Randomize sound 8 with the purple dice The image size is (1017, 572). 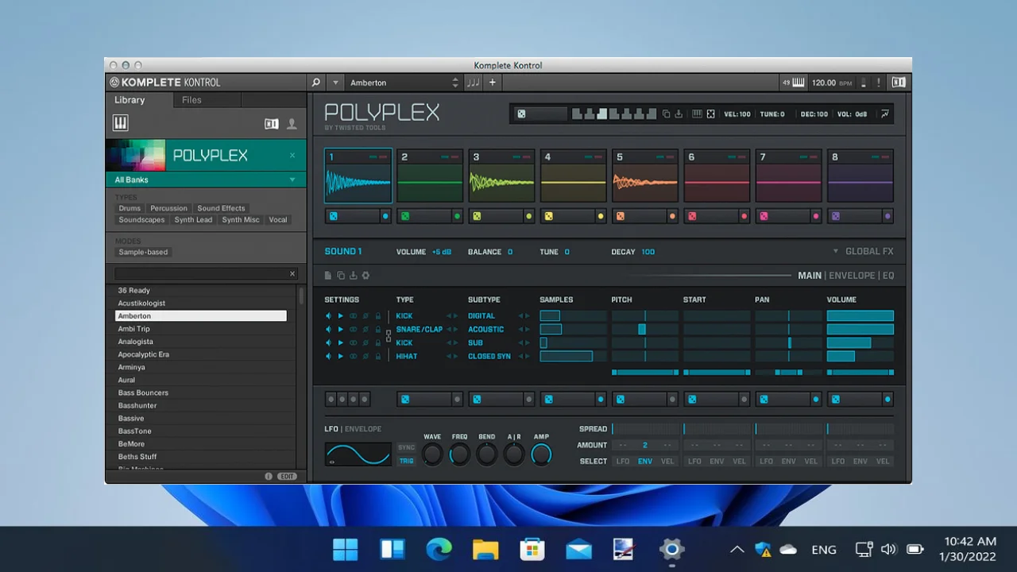(x=836, y=216)
